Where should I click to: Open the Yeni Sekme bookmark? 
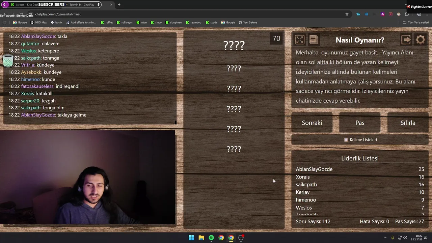tap(248, 23)
